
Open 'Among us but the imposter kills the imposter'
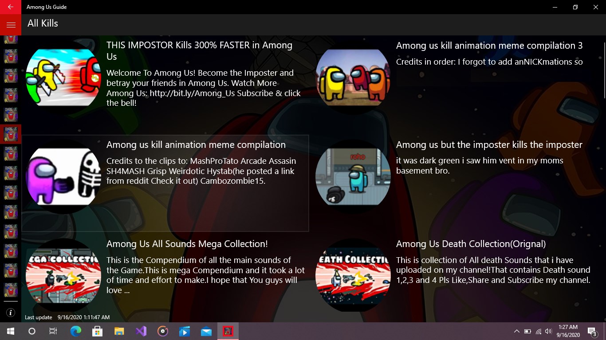point(489,145)
